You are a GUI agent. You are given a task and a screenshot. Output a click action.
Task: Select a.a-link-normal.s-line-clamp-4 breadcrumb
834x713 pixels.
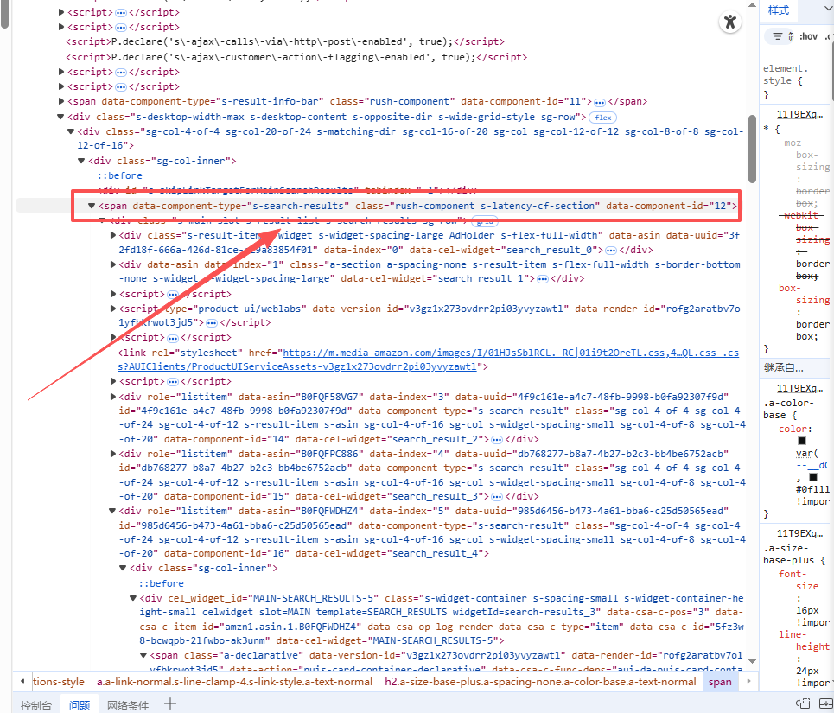234,682
